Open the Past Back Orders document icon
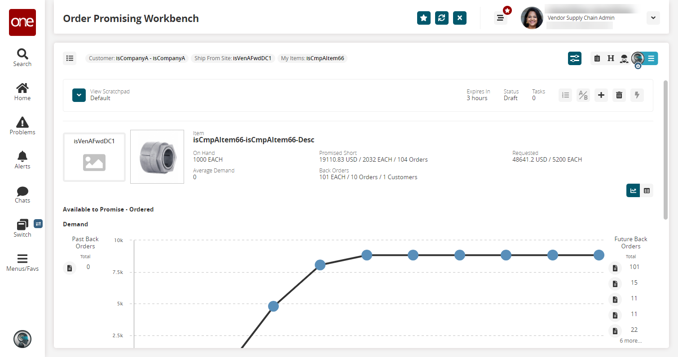The image size is (678, 357). click(70, 268)
